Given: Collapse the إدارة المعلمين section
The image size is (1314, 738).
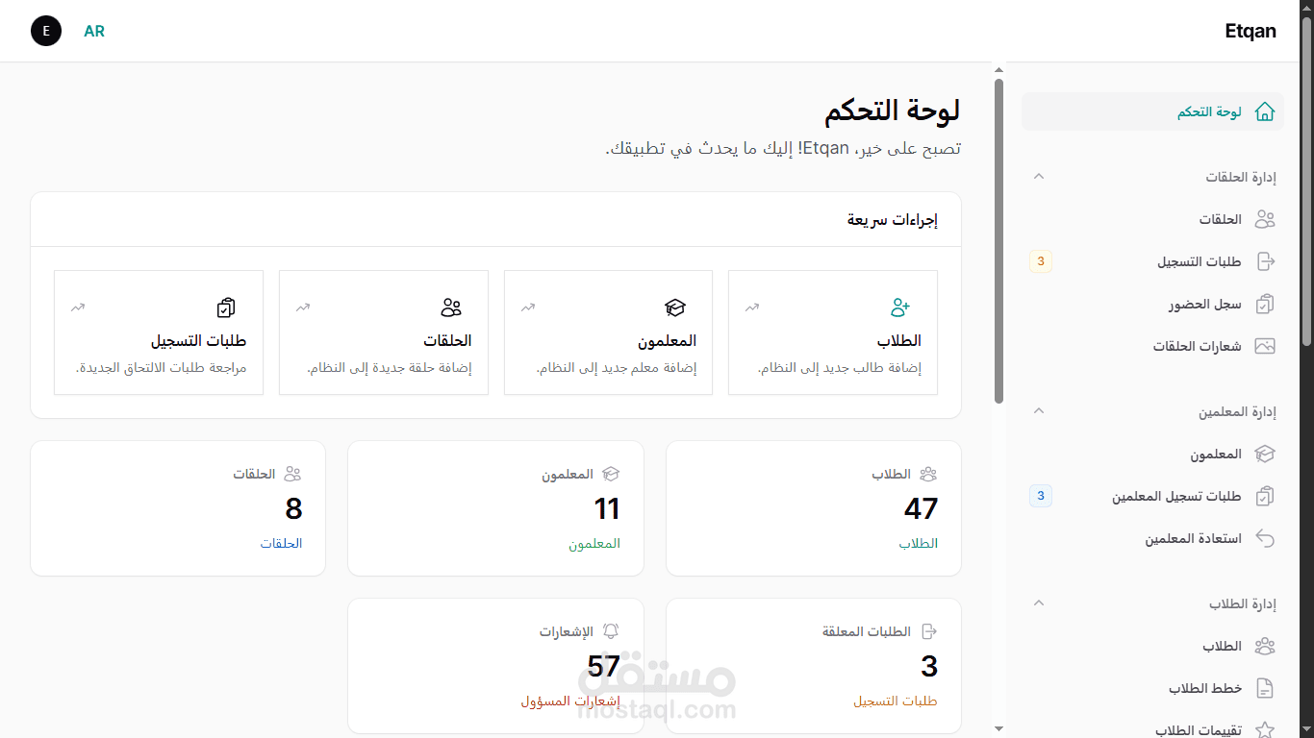Looking at the screenshot, I should pos(1038,410).
